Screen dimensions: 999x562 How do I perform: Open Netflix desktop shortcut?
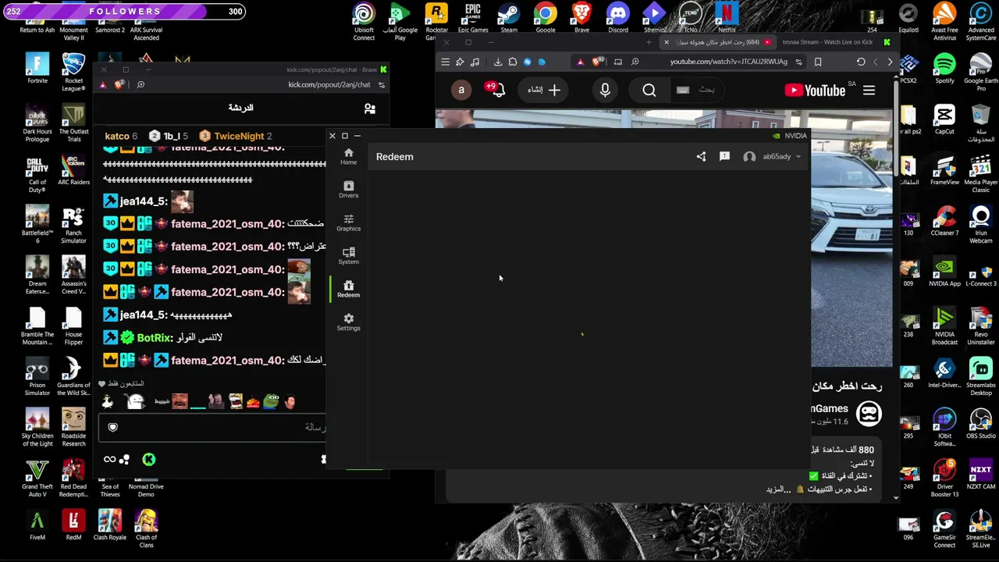click(x=727, y=19)
